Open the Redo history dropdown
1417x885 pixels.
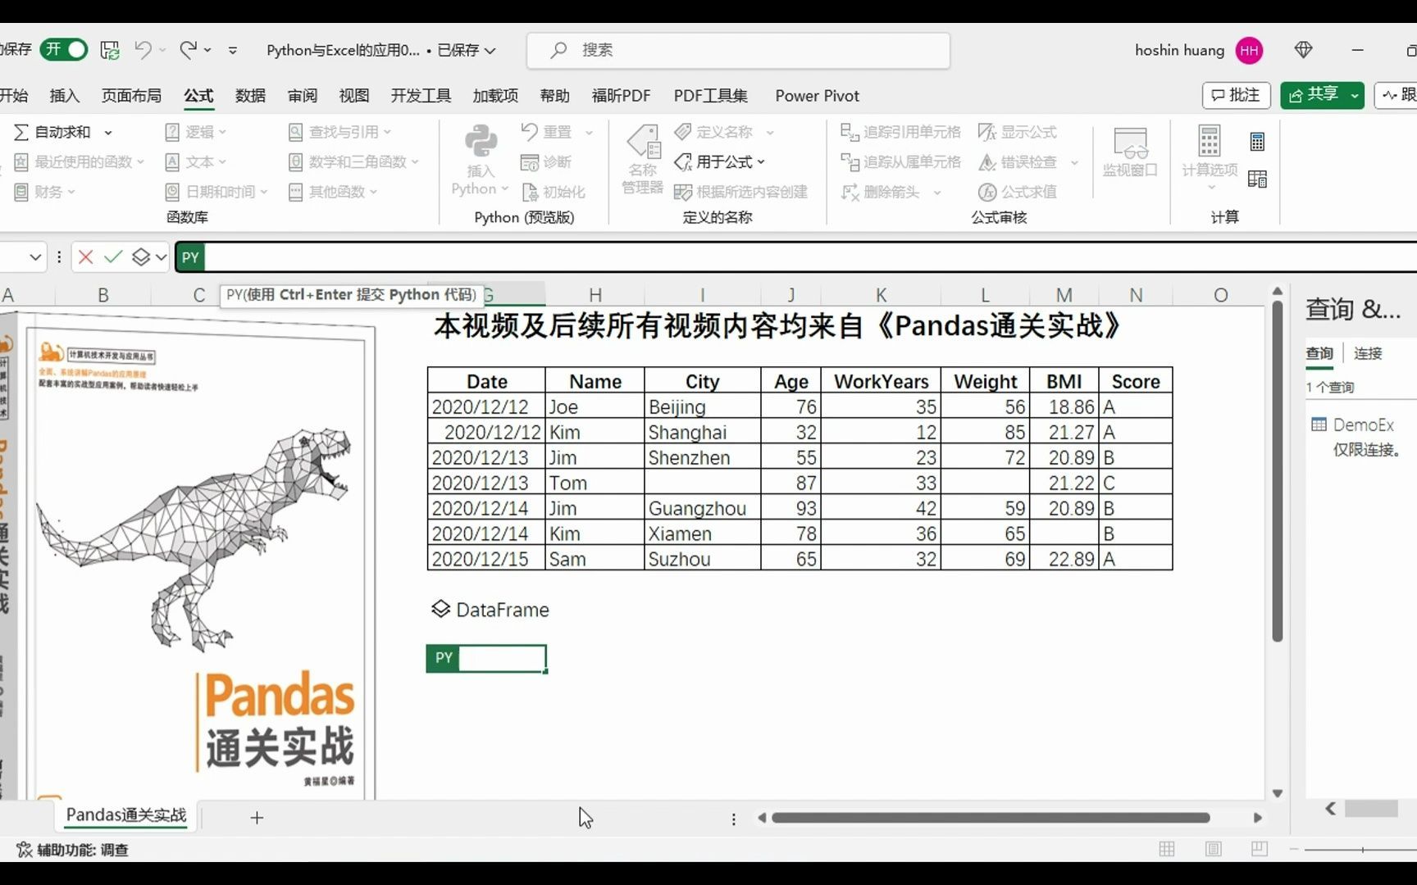[x=207, y=51]
